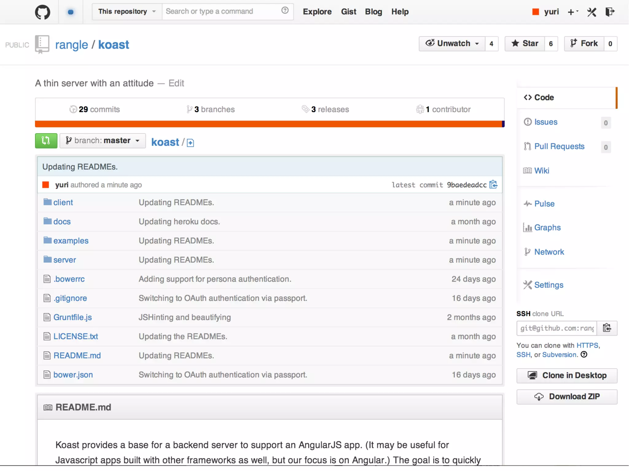Image resolution: width=629 pixels, height=471 pixels.
Task: Copy the SSH clone URL to clipboard
Action: coord(607,328)
